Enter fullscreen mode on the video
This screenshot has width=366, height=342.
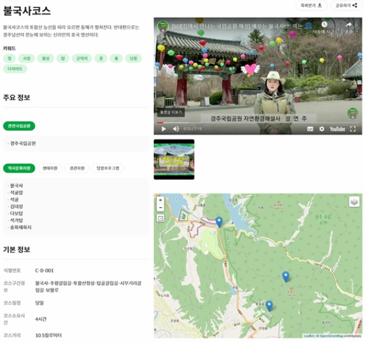353,129
